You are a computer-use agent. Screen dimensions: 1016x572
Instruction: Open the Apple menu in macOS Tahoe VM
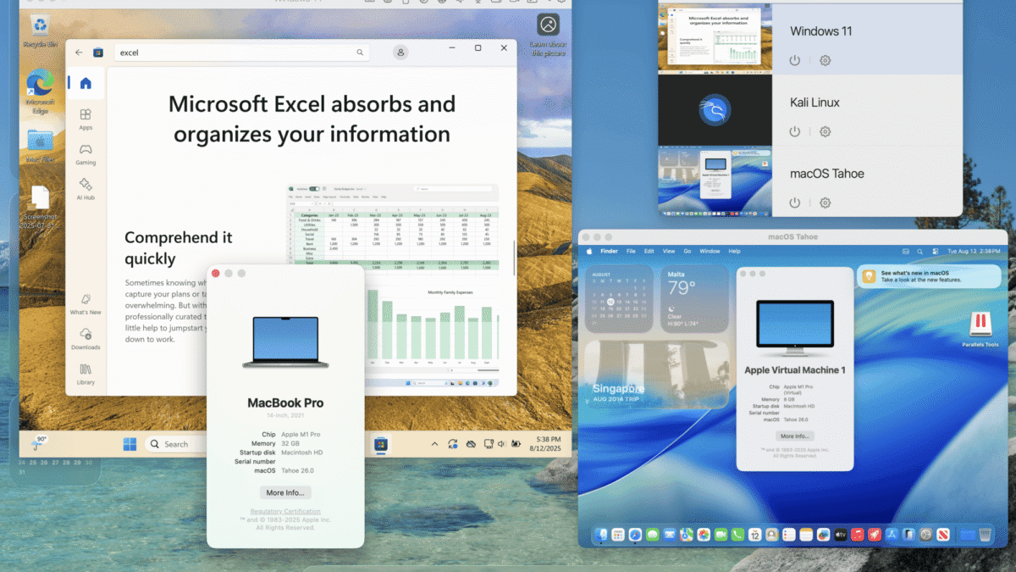tap(590, 252)
